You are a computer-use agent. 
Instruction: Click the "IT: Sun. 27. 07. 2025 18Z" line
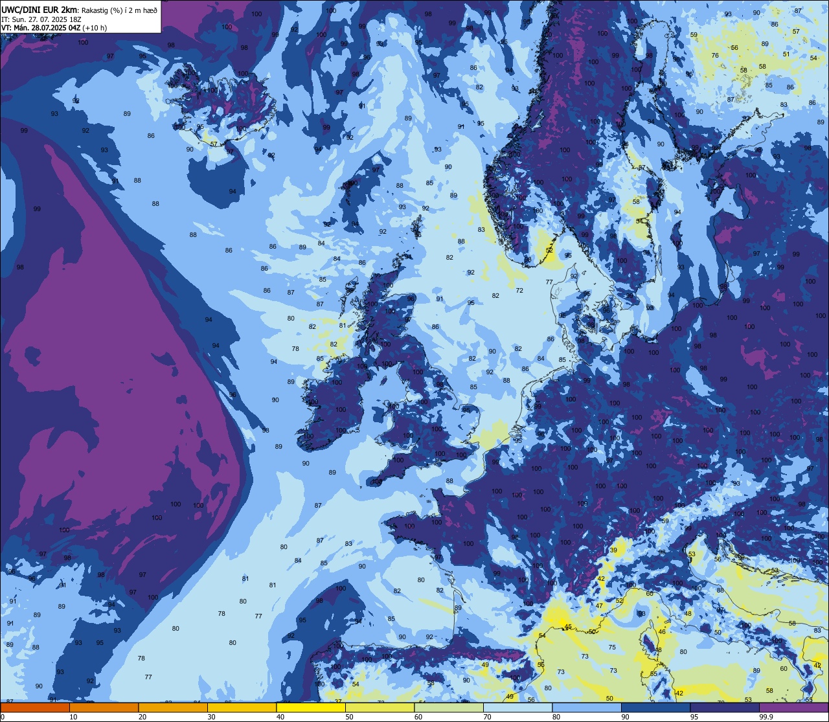(x=41, y=19)
